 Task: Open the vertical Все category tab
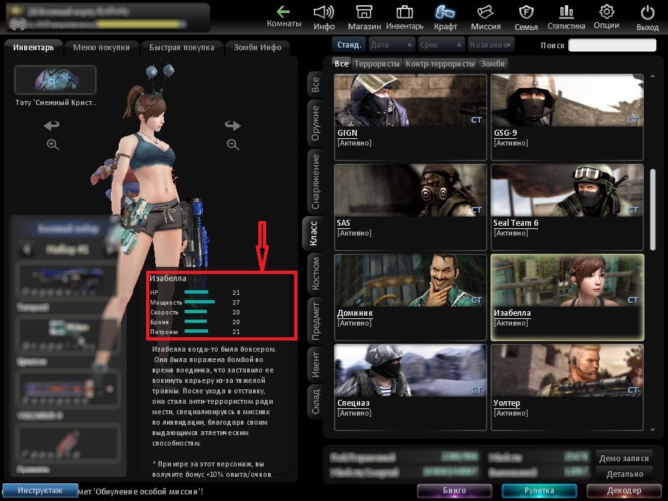coord(315,84)
